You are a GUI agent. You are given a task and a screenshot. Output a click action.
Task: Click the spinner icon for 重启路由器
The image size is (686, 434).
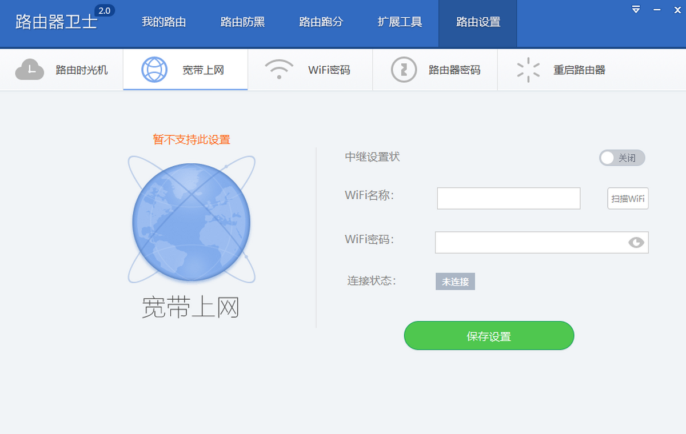528,70
